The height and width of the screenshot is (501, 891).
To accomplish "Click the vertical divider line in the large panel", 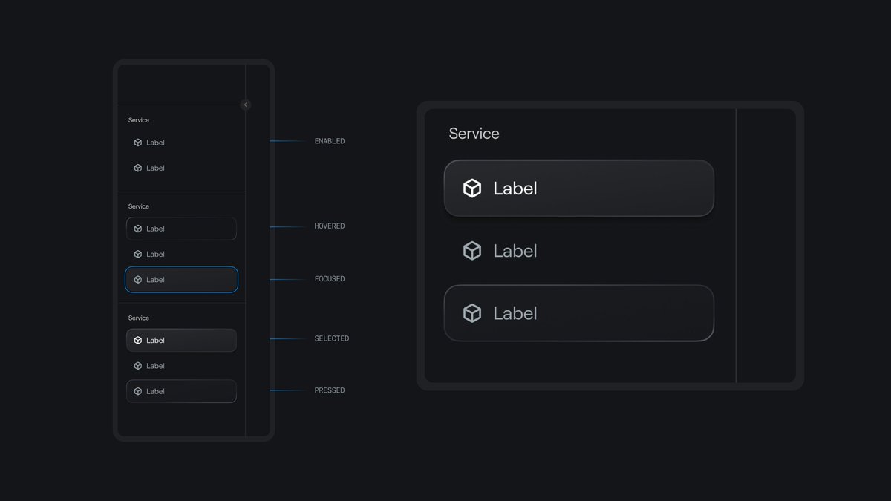I will 736,245.
